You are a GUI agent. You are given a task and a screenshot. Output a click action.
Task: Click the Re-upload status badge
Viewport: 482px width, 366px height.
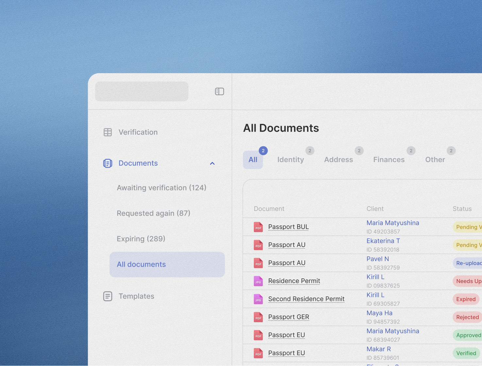coord(467,263)
